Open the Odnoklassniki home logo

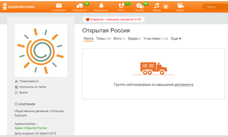[19, 7]
